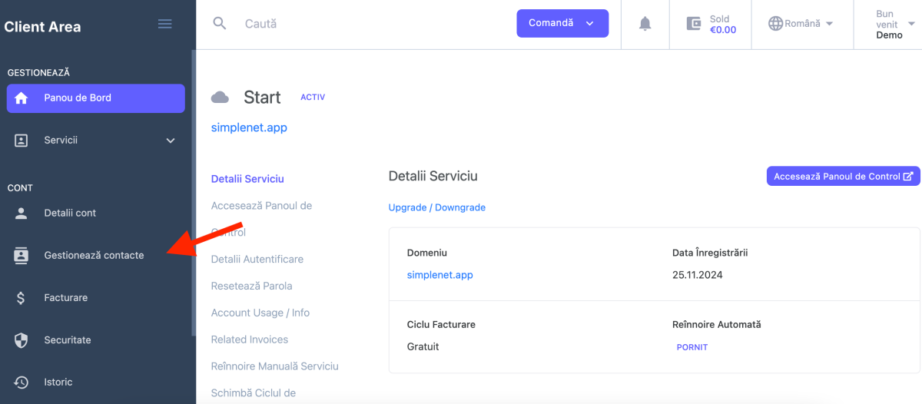Toggle Reînnoire Automată PORNIT switch
This screenshot has height=404, width=922.
[691, 347]
